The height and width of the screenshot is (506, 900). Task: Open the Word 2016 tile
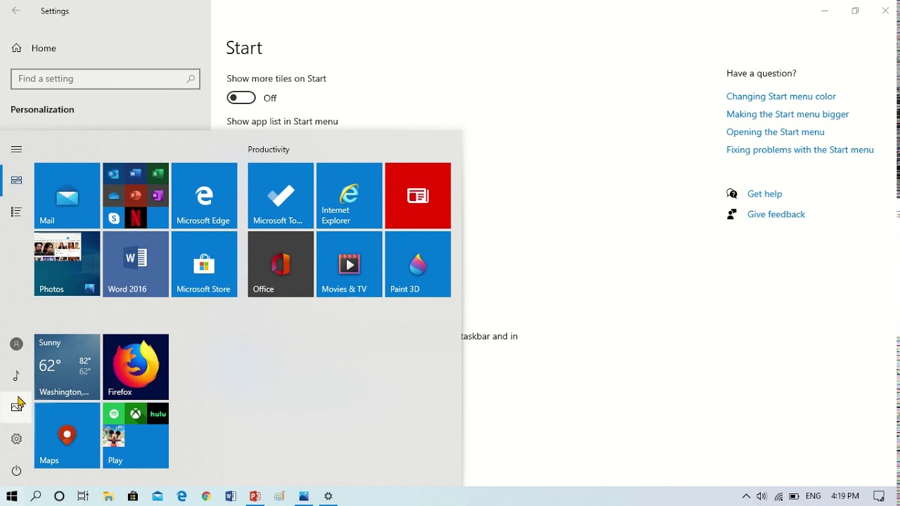136,264
